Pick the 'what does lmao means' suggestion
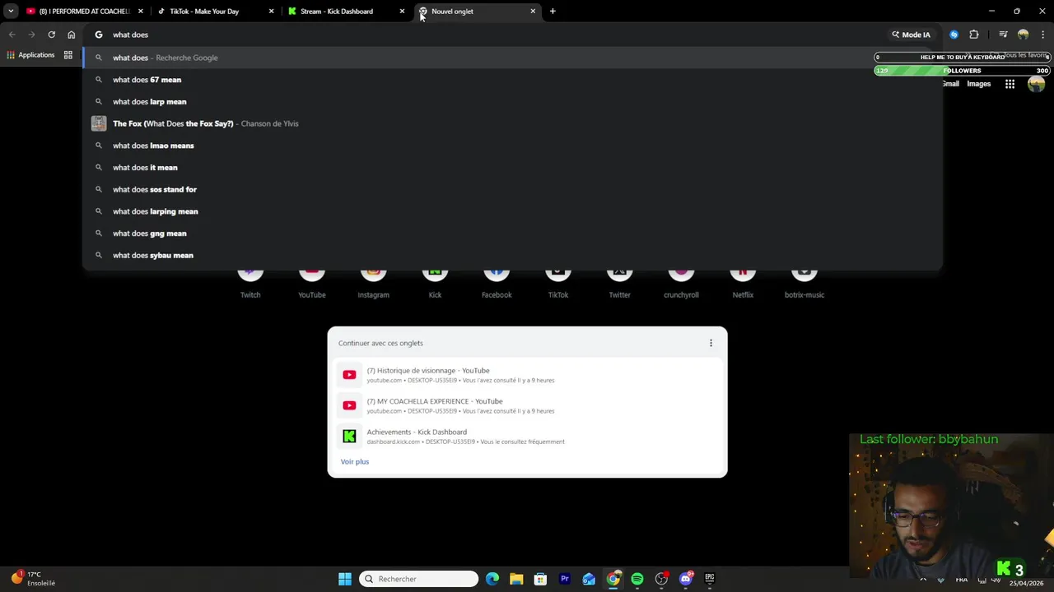 pos(512,146)
